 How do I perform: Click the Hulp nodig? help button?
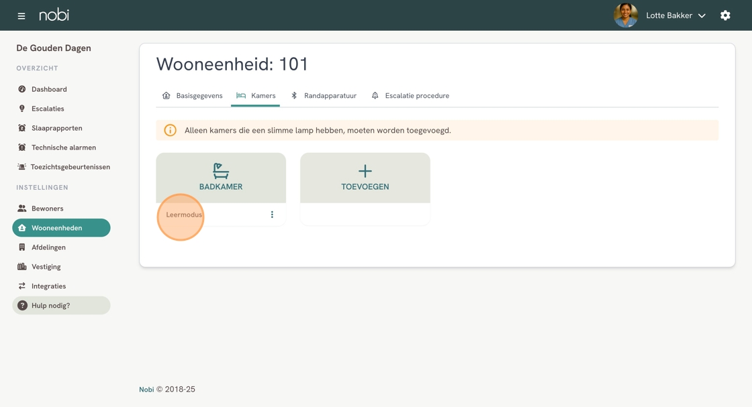point(61,306)
